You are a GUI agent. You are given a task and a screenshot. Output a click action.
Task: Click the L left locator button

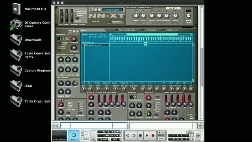[193, 136]
